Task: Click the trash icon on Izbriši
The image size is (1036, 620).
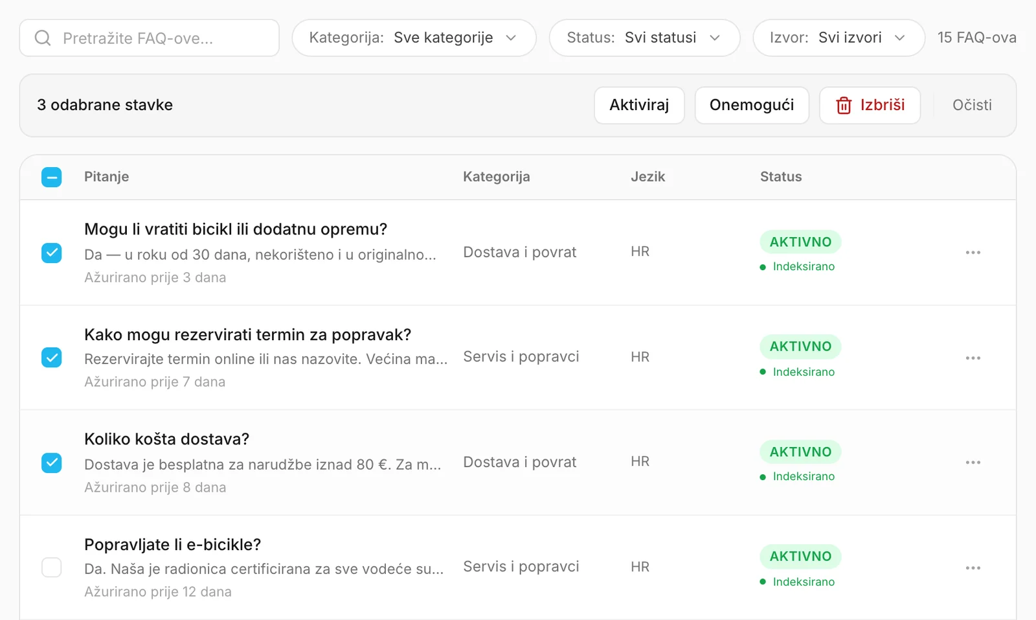Action: pyautogui.click(x=844, y=105)
